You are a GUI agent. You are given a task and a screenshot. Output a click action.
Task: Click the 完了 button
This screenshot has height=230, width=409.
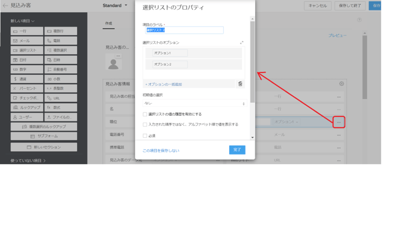click(237, 150)
